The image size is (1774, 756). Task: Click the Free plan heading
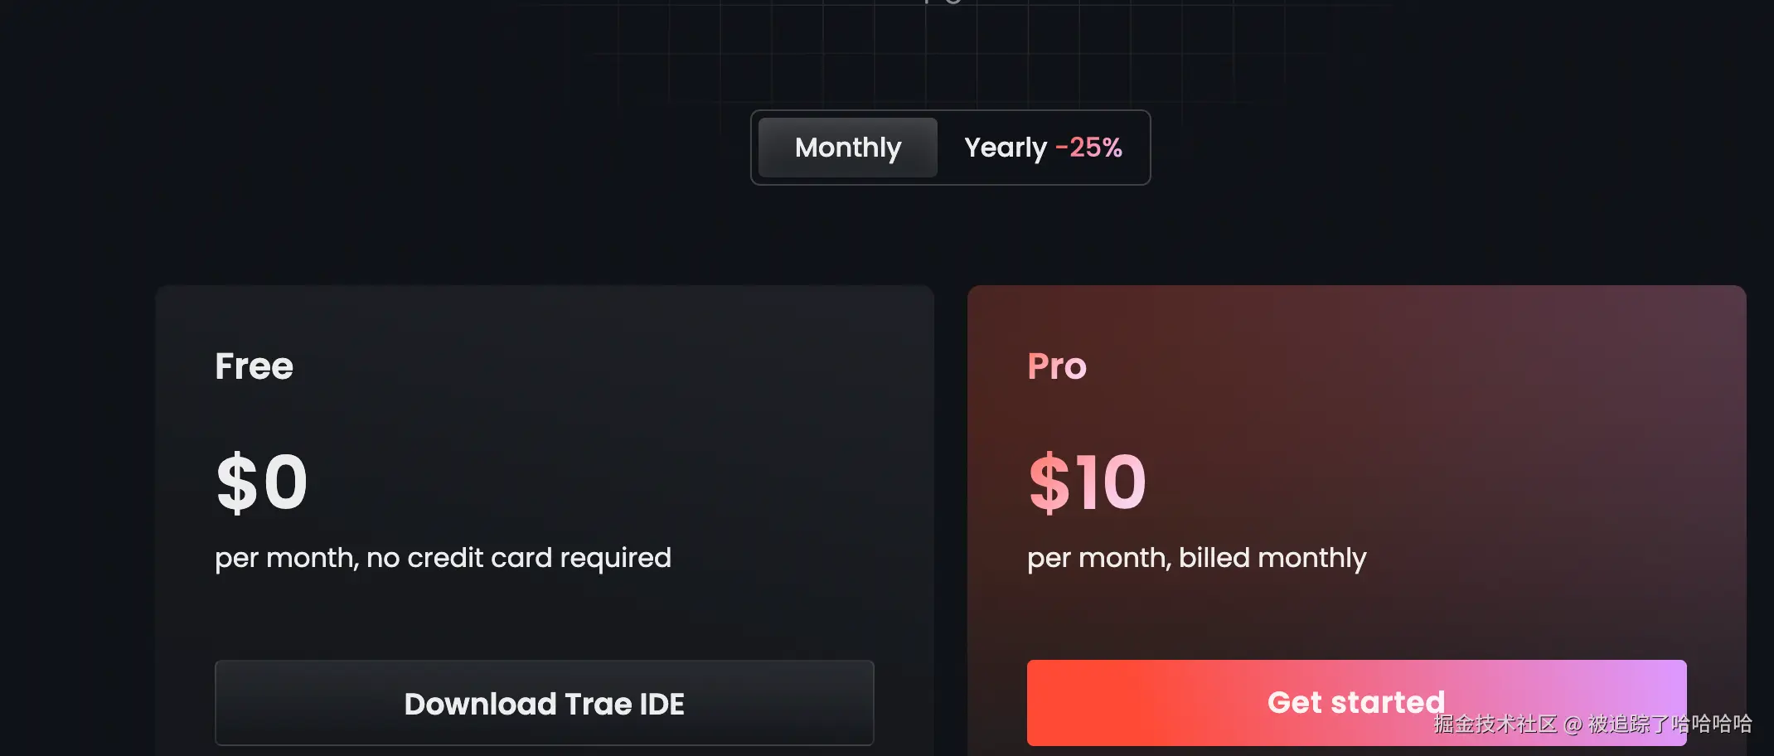pyautogui.click(x=254, y=366)
